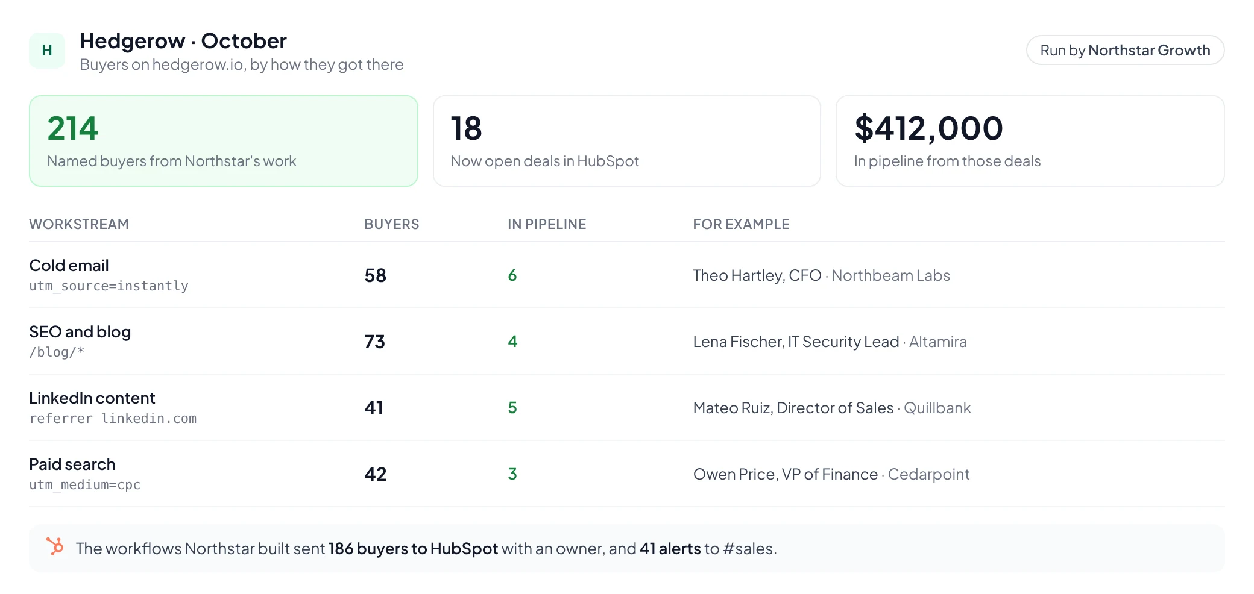Screen dimensions: 1254x594
Task: Click the Northbeam Labs company name
Action: pyautogui.click(x=891, y=275)
